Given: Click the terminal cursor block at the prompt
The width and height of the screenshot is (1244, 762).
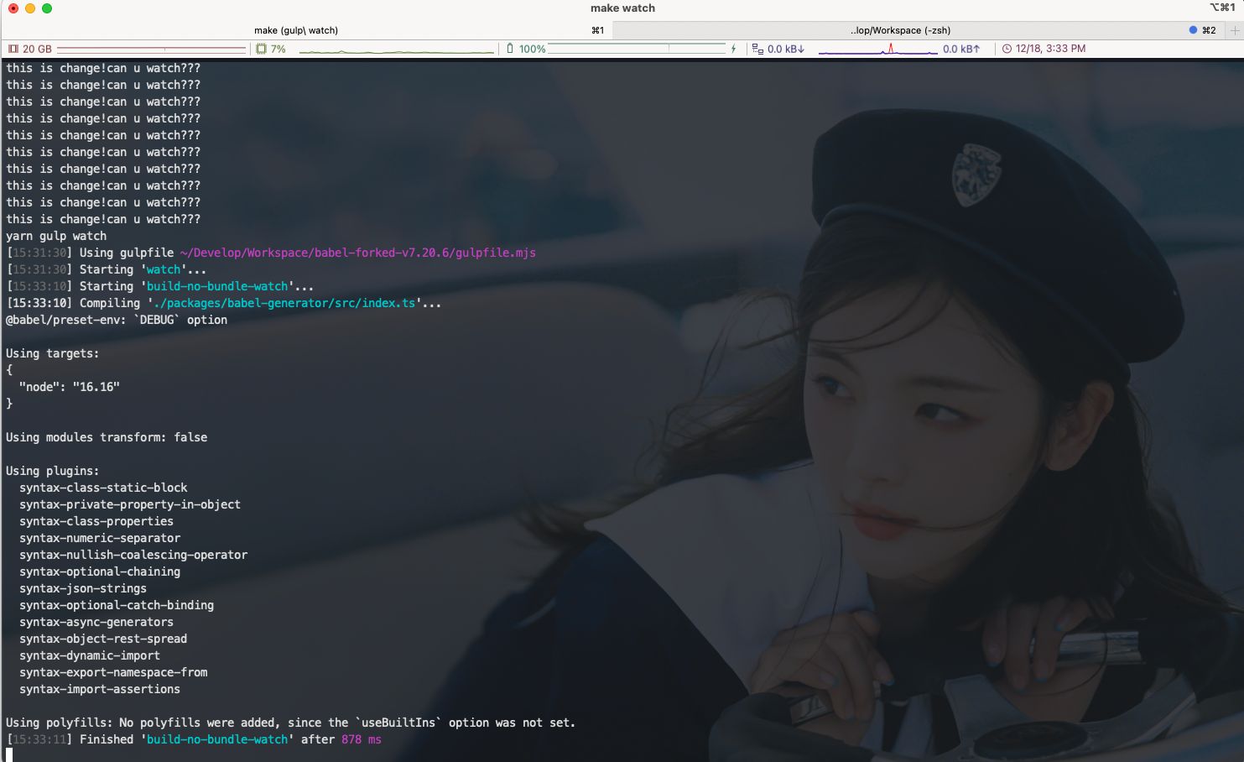Looking at the screenshot, I should pyautogui.click(x=9, y=754).
